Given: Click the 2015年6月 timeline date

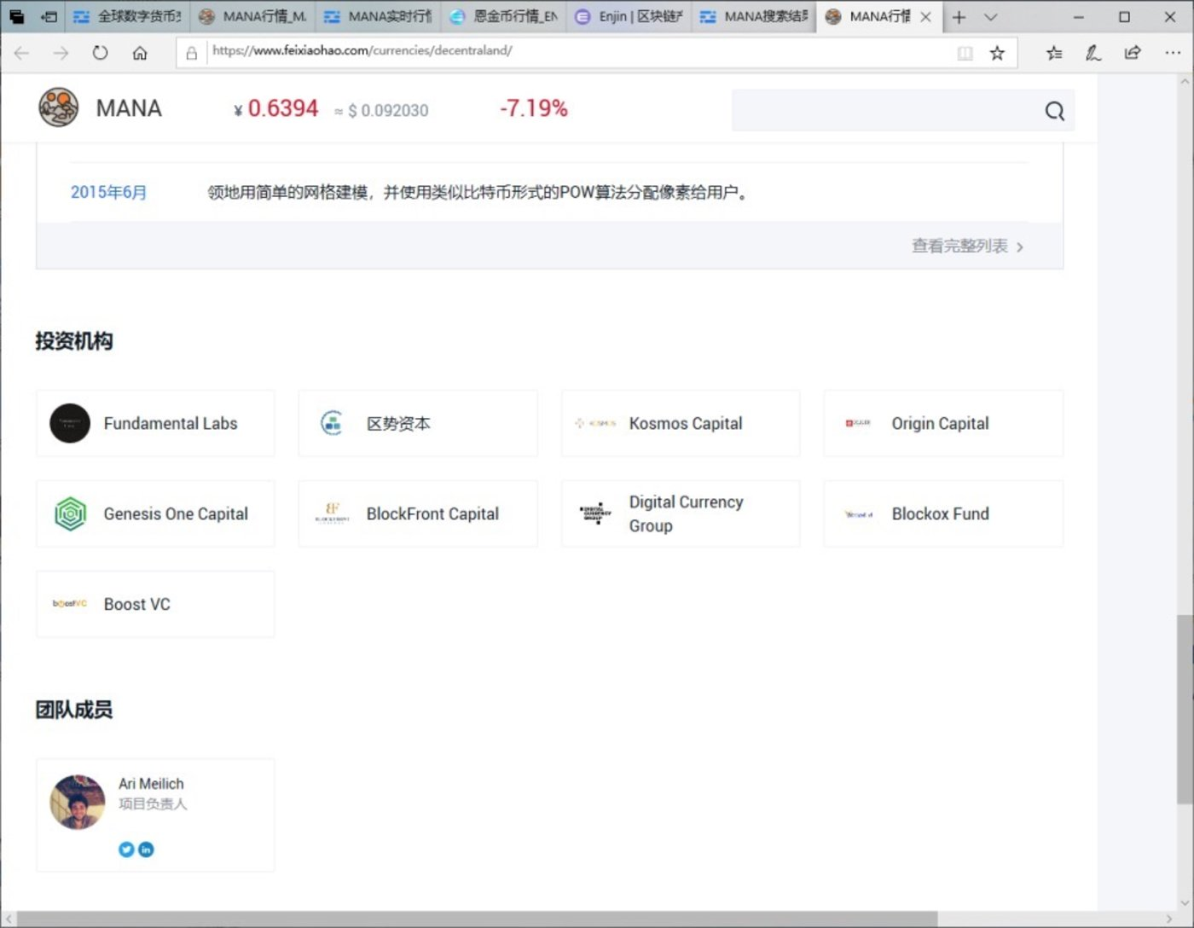Looking at the screenshot, I should 108,192.
